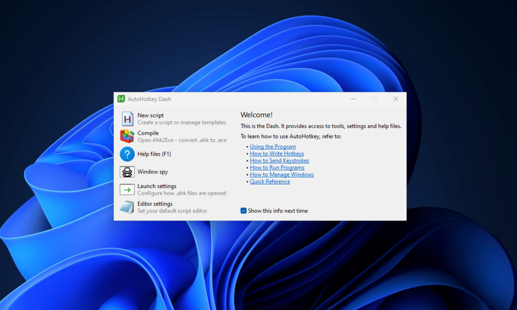The width and height of the screenshot is (517, 310).
Task: Click 'Configure how .ahk files are opened' text
Action: pyautogui.click(x=182, y=193)
